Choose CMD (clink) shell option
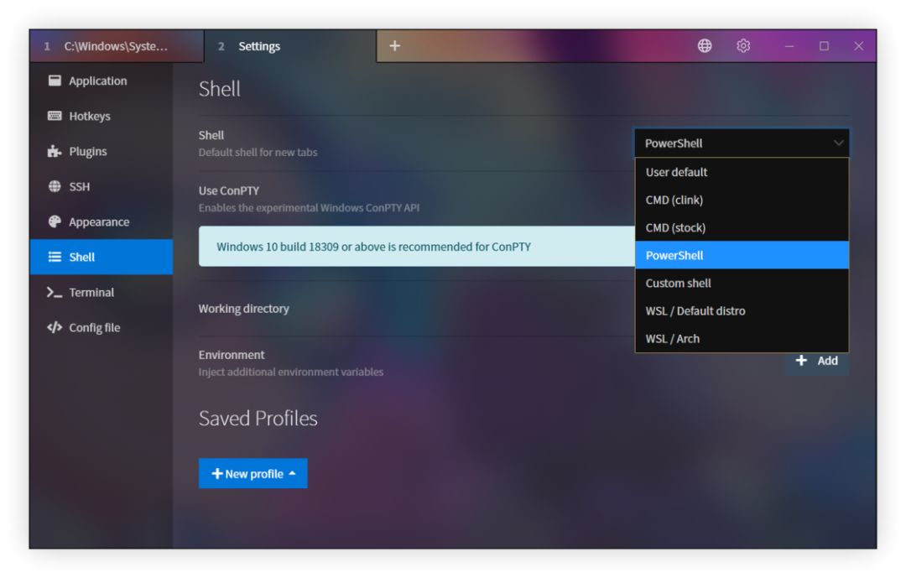This screenshot has height=578, width=906. pos(742,200)
